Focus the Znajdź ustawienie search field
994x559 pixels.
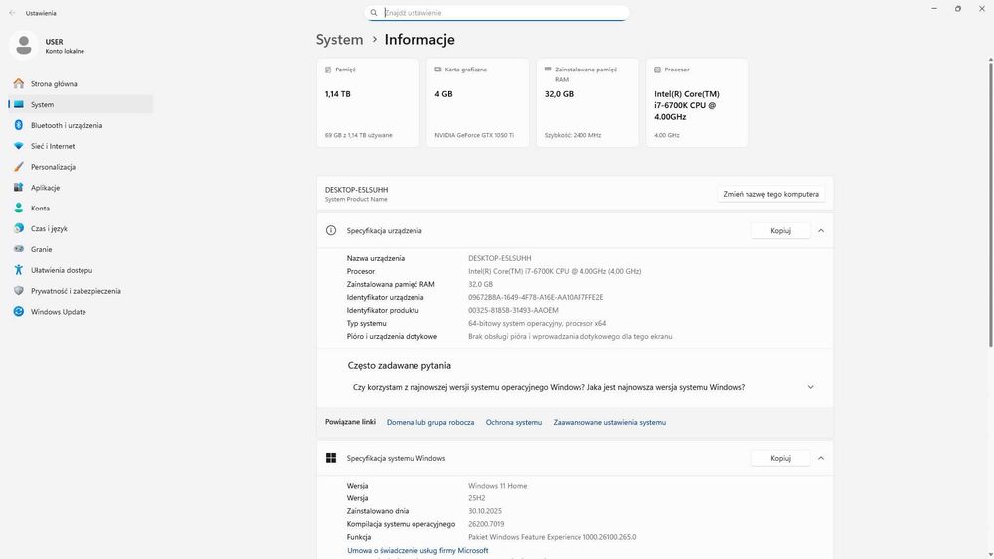pyautogui.click(x=497, y=13)
